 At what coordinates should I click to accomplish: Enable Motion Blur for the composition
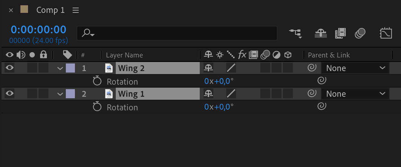[x=360, y=34]
